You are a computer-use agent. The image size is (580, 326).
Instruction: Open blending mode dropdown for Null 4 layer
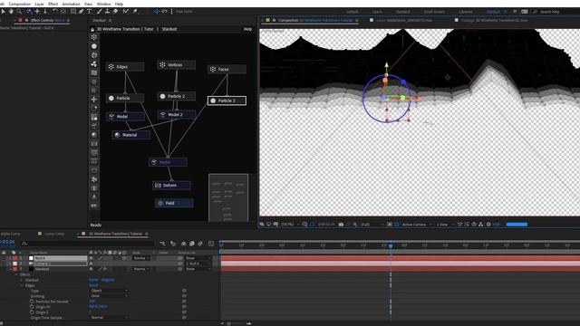coord(141,258)
